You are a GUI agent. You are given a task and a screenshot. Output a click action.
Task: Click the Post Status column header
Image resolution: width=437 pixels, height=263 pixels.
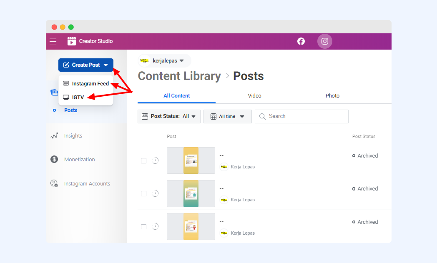point(364,137)
